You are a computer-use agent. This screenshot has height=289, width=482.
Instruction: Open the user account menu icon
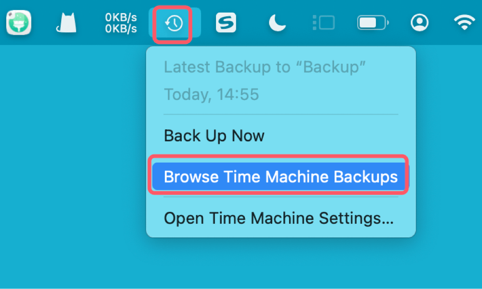[x=419, y=22]
